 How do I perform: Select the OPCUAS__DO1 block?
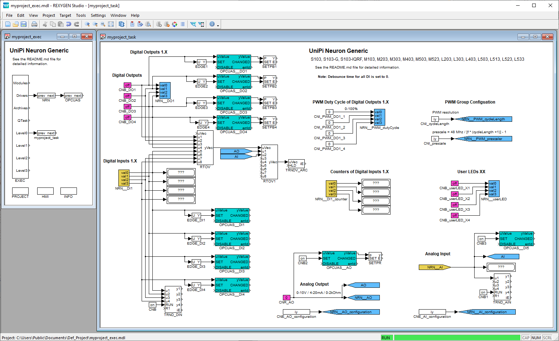(234, 62)
